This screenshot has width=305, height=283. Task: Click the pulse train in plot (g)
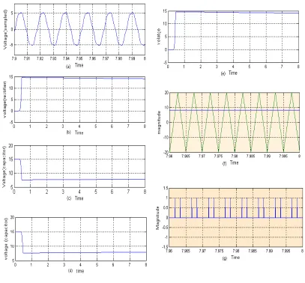point(236,208)
